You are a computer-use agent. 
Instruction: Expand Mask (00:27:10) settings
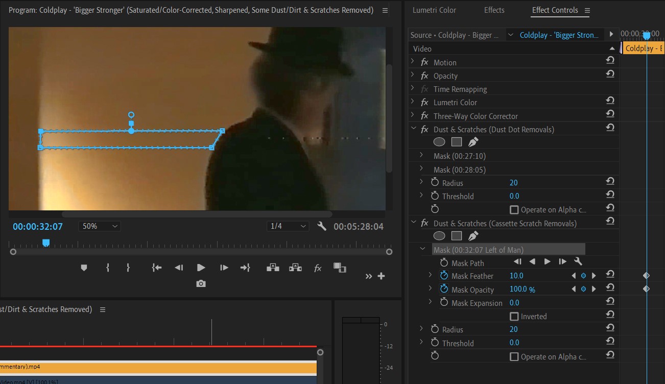click(x=421, y=155)
